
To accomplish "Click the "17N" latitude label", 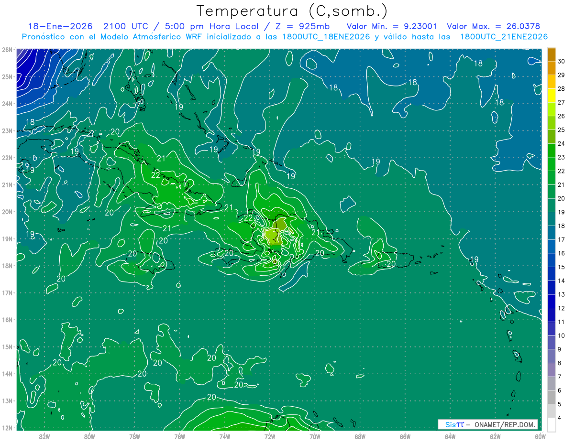I will (x=7, y=292).
